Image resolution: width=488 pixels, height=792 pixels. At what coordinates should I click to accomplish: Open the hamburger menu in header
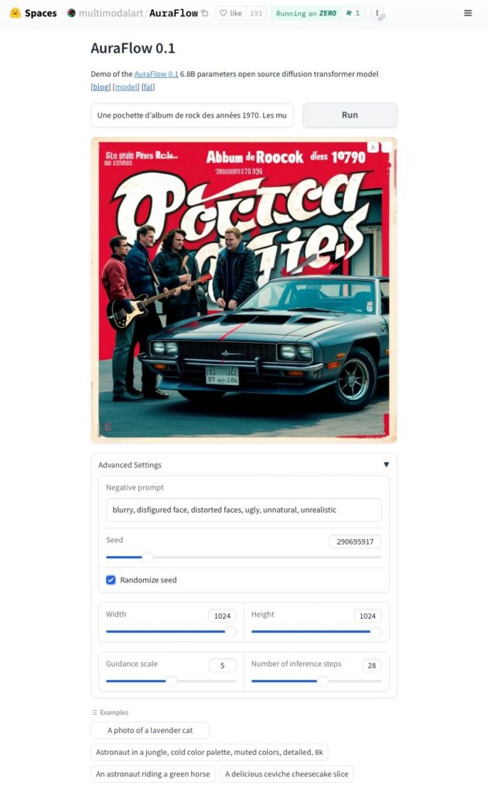tap(468, 13)
